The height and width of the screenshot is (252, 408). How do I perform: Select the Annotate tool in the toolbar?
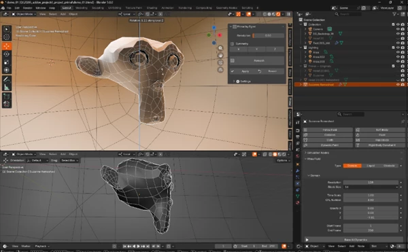point(7,79)
